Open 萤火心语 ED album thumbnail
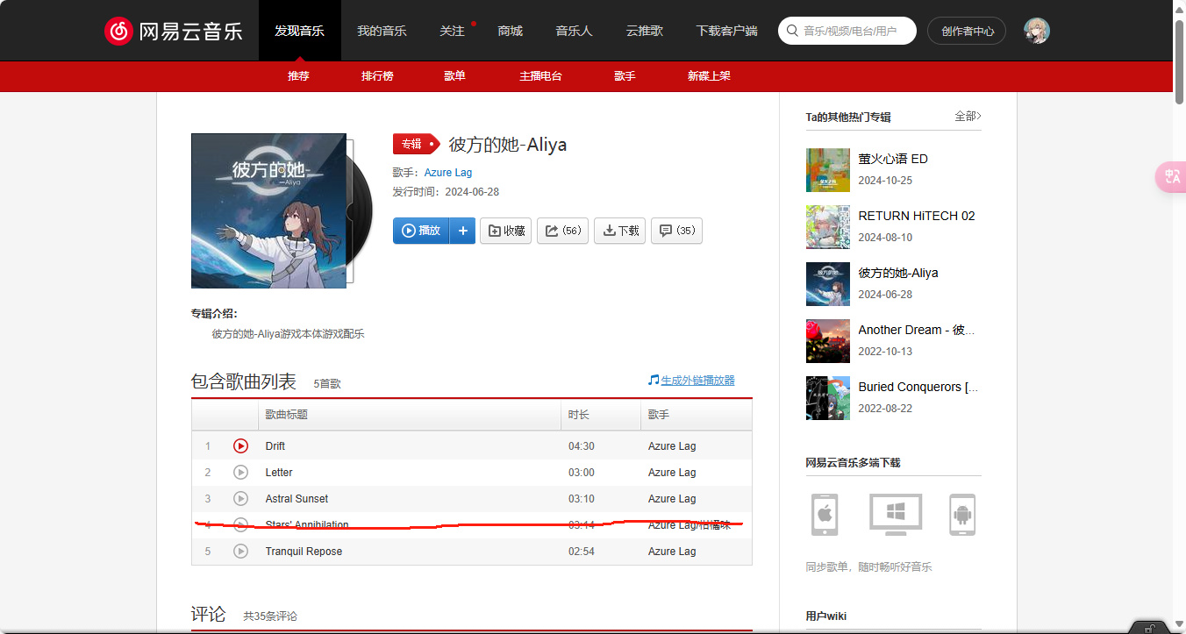 (x=828, y=170)
